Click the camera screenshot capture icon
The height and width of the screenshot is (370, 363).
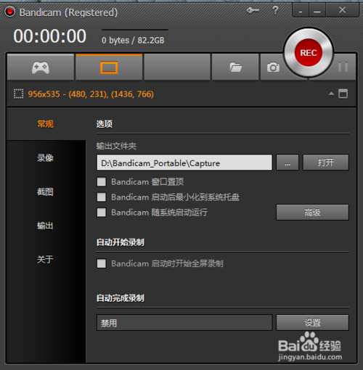[273, 67]
